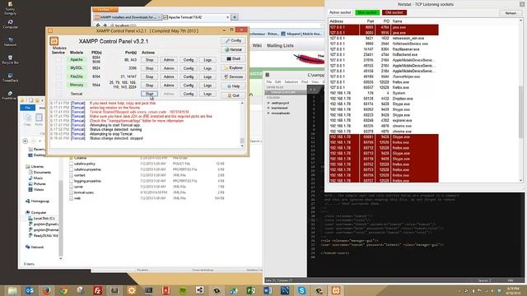Open FileZilla from the taskbar
The width and height of the screenshot is (527, 296).
(97, 290)
